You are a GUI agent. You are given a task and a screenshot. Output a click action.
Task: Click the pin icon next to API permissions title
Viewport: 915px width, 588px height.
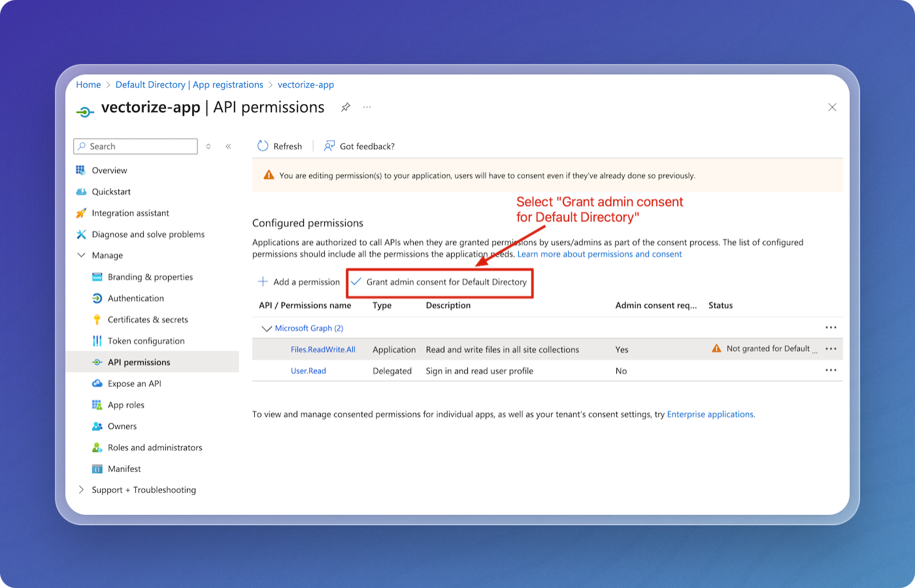pyautogui.click(x=346, y=107)
